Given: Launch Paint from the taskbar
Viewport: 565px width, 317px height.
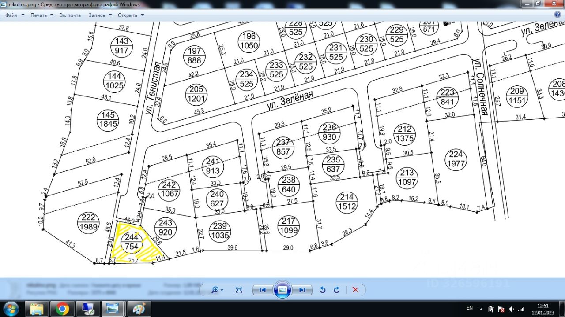Looking at the screenshot, I should [x=138, y=309].
